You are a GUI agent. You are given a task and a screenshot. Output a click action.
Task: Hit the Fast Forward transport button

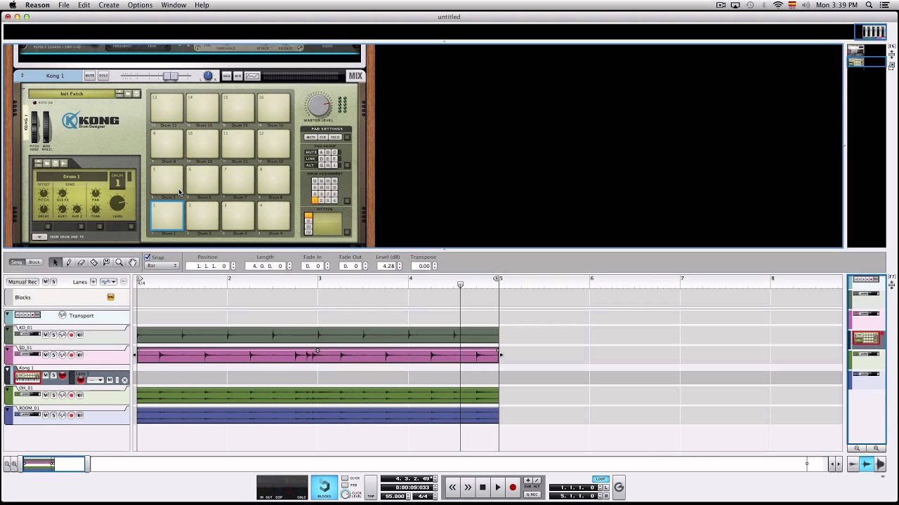(468, 487)
